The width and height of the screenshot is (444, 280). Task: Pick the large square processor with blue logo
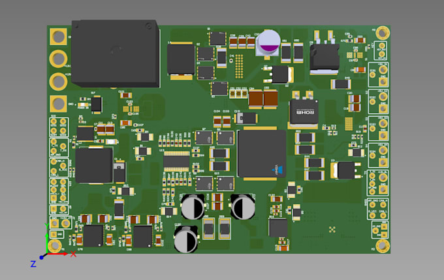click(x=261, y=154)
